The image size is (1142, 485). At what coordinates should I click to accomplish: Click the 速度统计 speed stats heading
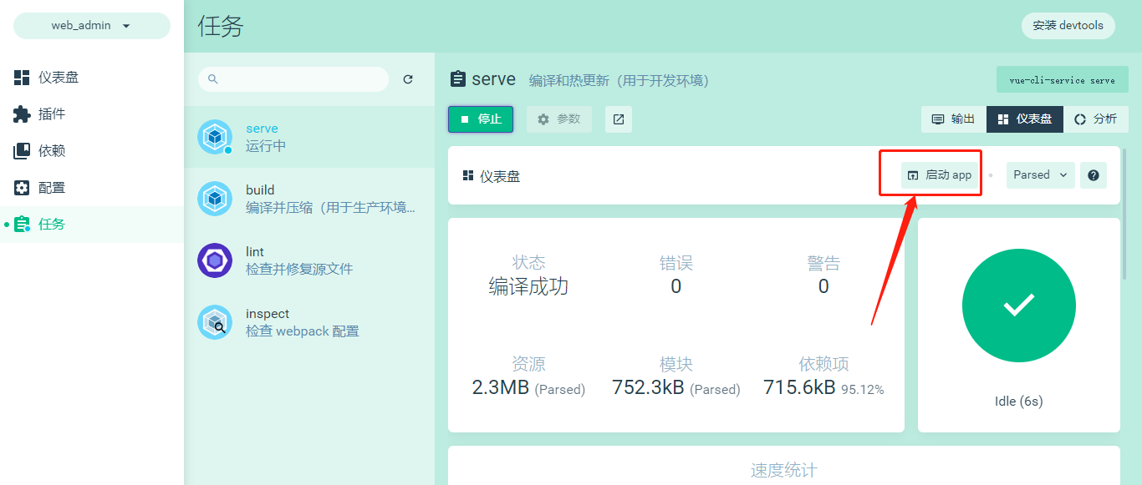click(784, 471)
